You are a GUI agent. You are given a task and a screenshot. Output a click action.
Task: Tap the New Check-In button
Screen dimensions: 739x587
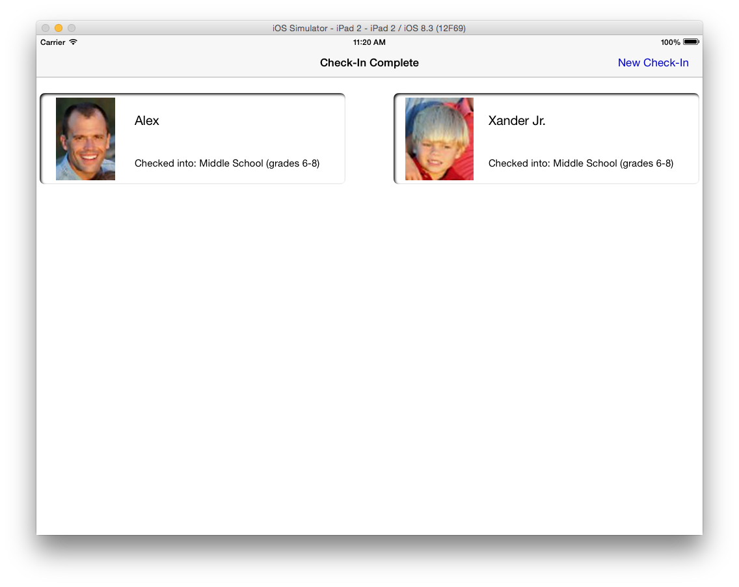652,63
